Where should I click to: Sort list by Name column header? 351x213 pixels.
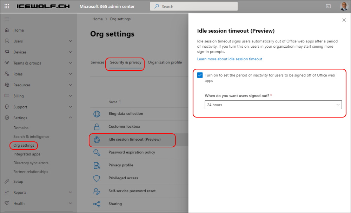(x=115, y=102)
